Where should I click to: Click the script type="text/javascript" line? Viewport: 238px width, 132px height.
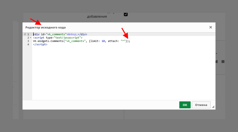click(58, 38)
